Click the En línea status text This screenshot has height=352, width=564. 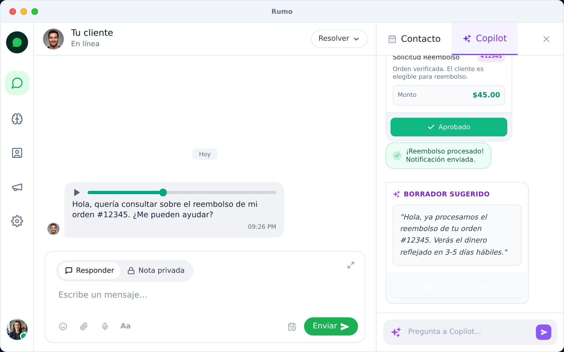click(85, 44)
